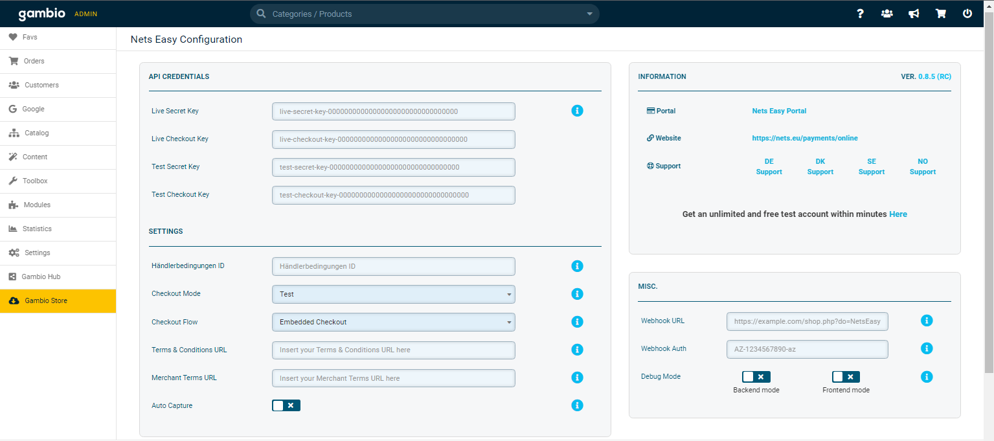The width and height of the screenshot is (994, 441).
Task: Expand the Categories / Products search dropdown arrow
Action: coord(589,14)
